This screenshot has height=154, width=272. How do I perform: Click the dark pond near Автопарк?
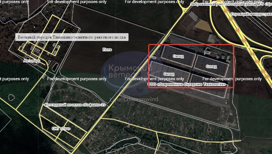pyautogui.click(x=55, y=67)
